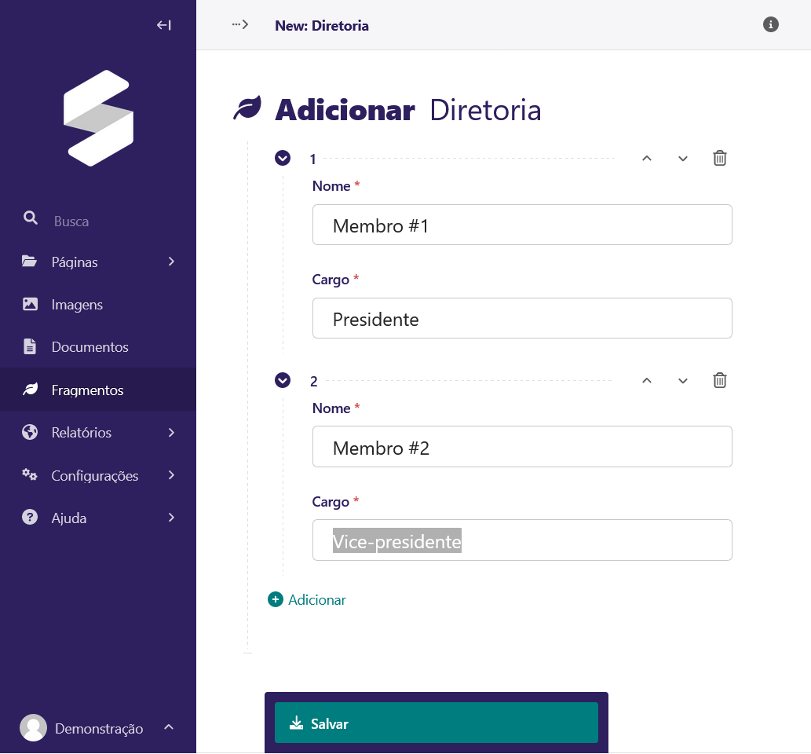Click Adicionar to add a new member
Image resolution: width=811 pixels, height=754 pixels.
click(308, 600)
